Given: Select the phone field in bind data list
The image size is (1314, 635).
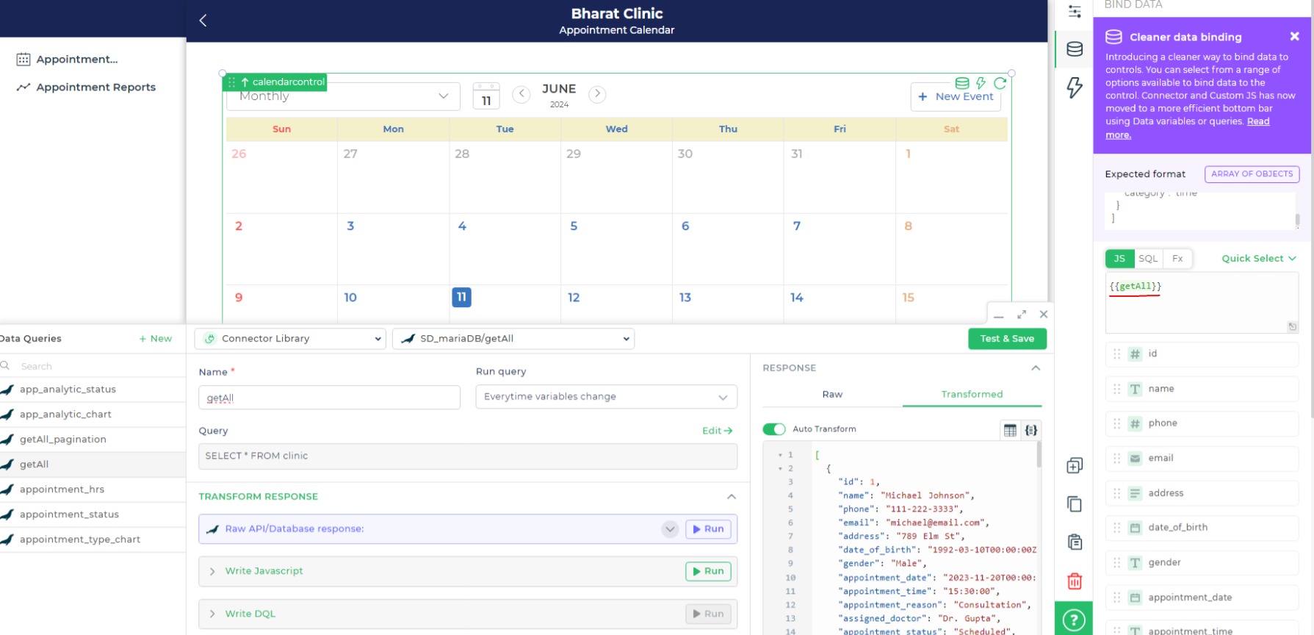Looking at the screenshot, I should 1202,423.
